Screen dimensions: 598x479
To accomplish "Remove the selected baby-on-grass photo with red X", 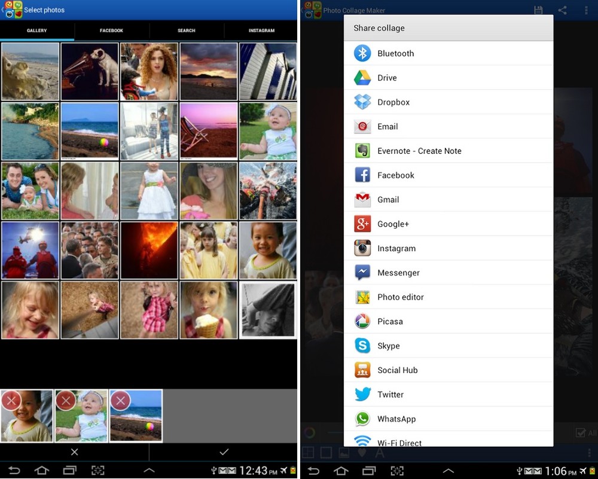I will [x=66, y=401].
